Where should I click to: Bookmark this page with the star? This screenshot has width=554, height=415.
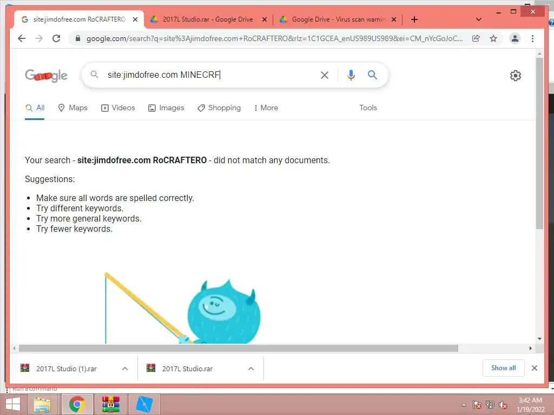[x=493, y=38]
